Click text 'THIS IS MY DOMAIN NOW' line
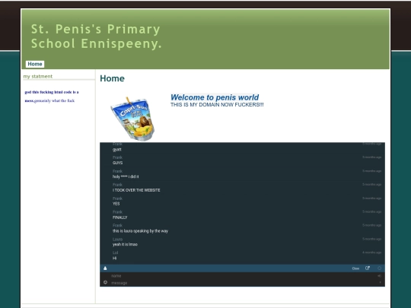This screenshot has height=308, width=411. click(217, 105)
